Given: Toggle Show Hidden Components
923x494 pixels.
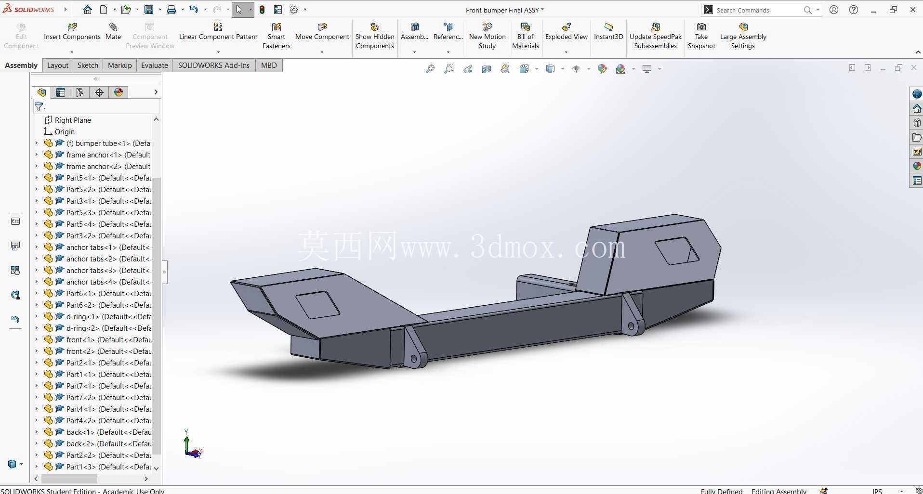Looking at the screenshot, I should pyautogui.click(x=375, y=36).
